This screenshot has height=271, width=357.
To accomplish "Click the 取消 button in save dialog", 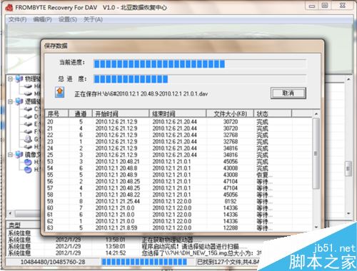I will (x=288, y=93).
